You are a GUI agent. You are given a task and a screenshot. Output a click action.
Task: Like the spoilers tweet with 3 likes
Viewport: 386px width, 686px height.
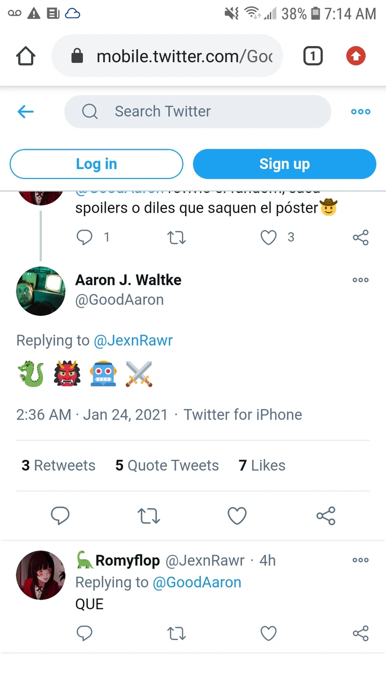click(x=268, y=237)
